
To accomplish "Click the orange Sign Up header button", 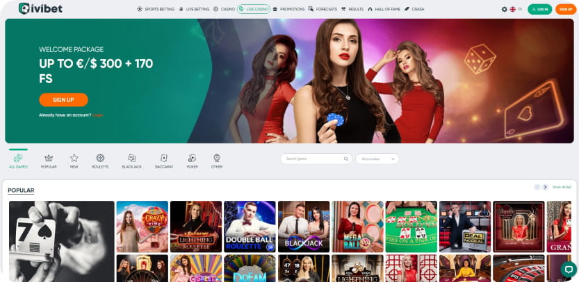I will coord(565,9).
